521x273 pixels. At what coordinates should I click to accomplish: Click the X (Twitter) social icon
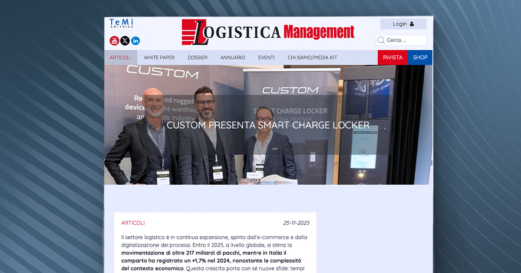(x=124, y=41)
